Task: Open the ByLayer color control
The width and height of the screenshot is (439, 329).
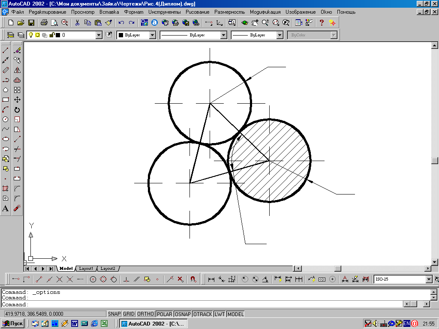Action: tap(153, 35)
